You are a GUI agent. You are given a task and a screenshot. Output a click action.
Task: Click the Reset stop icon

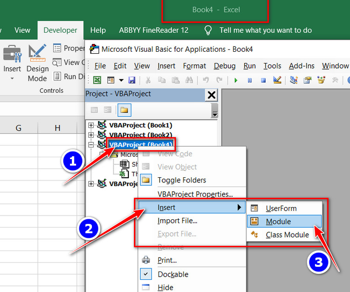tap(263, 80)
